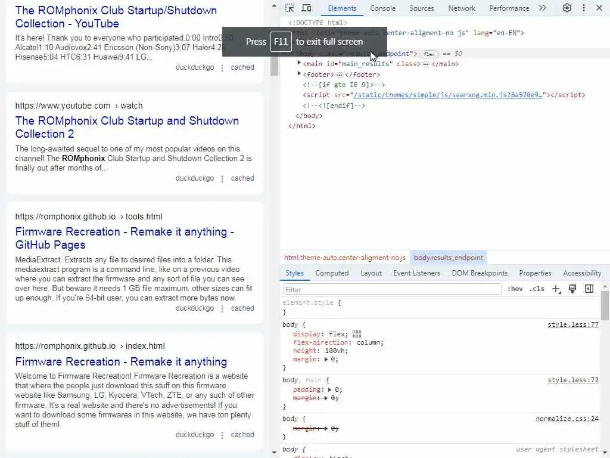Open the Network tab
The image size is (610, 458).
(462, 8)
